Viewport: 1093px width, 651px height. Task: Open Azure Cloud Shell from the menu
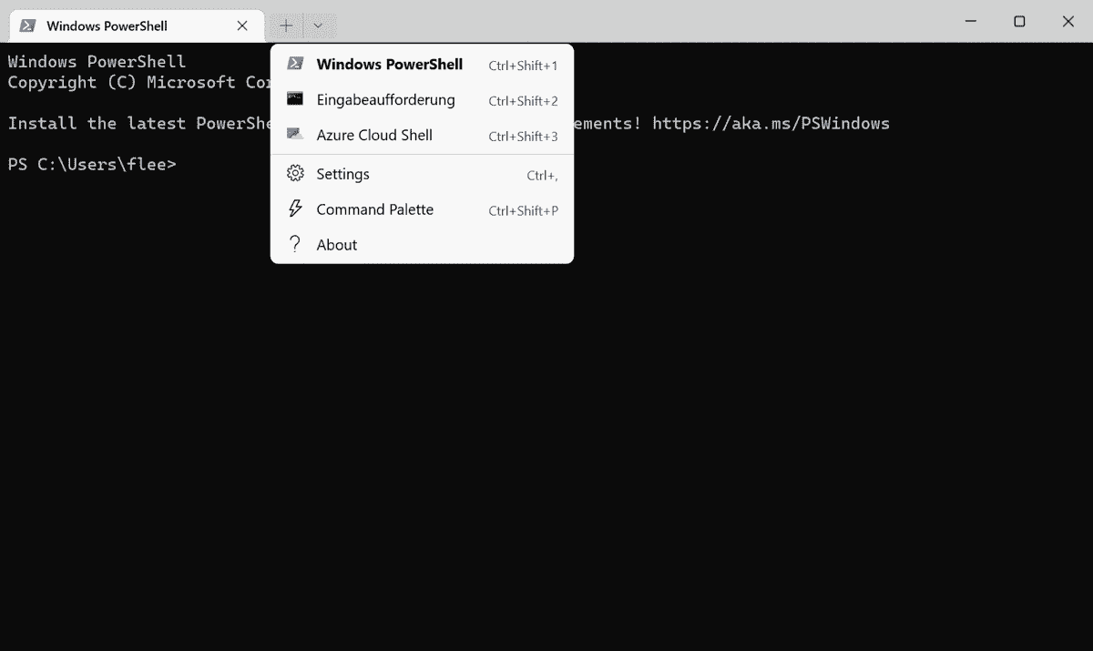click(x=375, y=135)
